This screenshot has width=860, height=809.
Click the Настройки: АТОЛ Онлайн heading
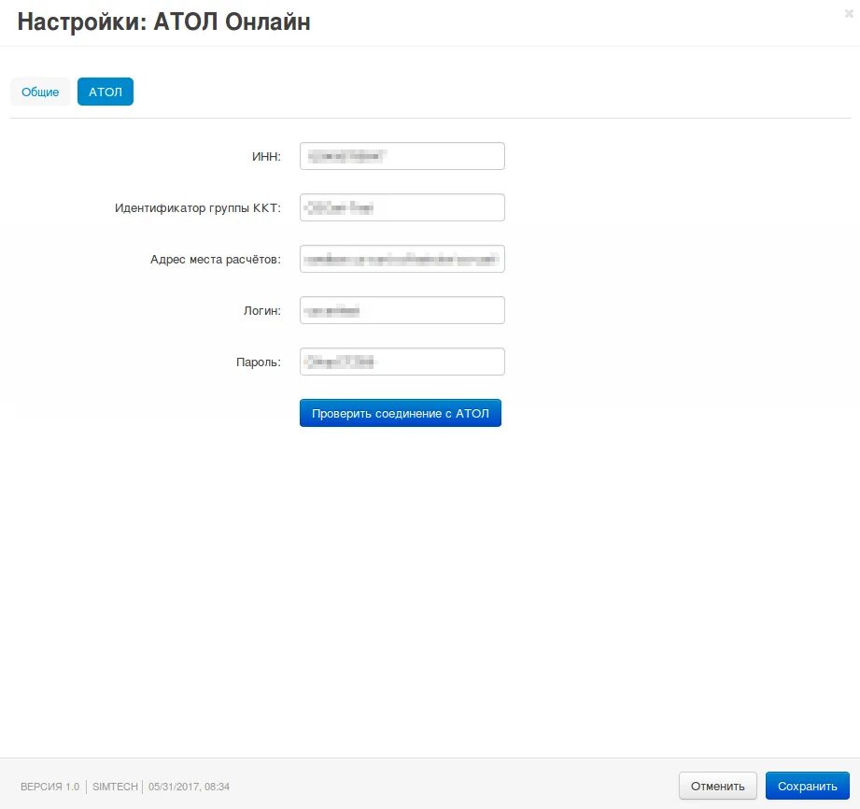(164, 22)
